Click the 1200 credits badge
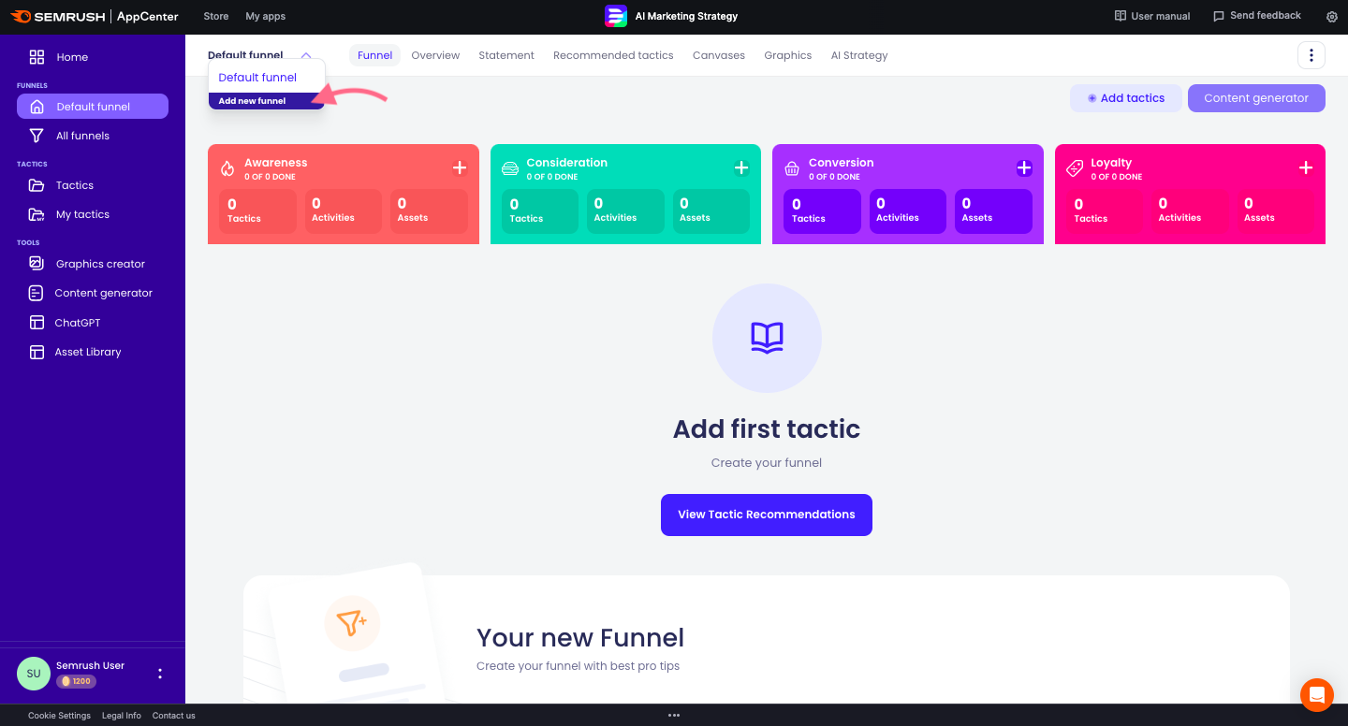 [76, 681]
